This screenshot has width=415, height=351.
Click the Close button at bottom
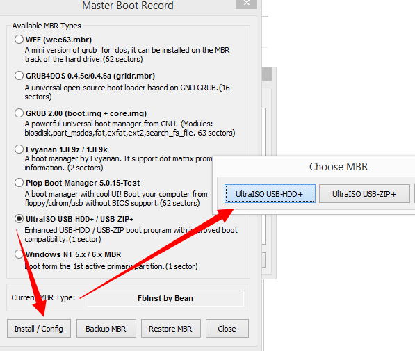pyautogui.click(x=227, y=329)
